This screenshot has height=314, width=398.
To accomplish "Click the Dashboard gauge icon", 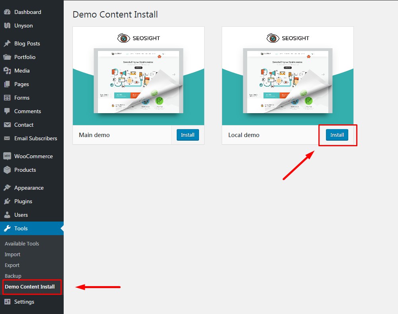I will [x=7, y=12].
